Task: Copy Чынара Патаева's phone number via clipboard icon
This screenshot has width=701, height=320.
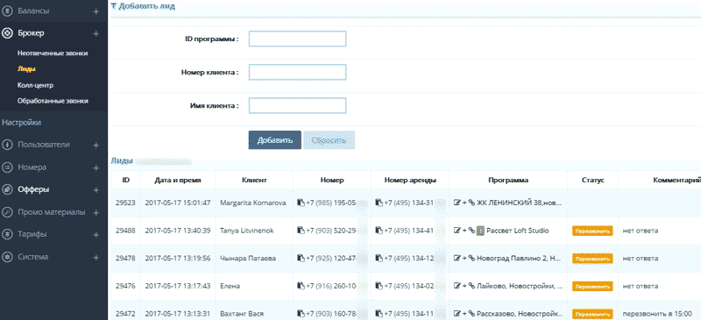Action: [301, 259]
